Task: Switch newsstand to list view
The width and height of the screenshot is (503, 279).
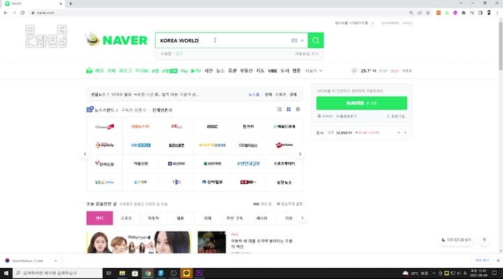Action: (279, 110)
